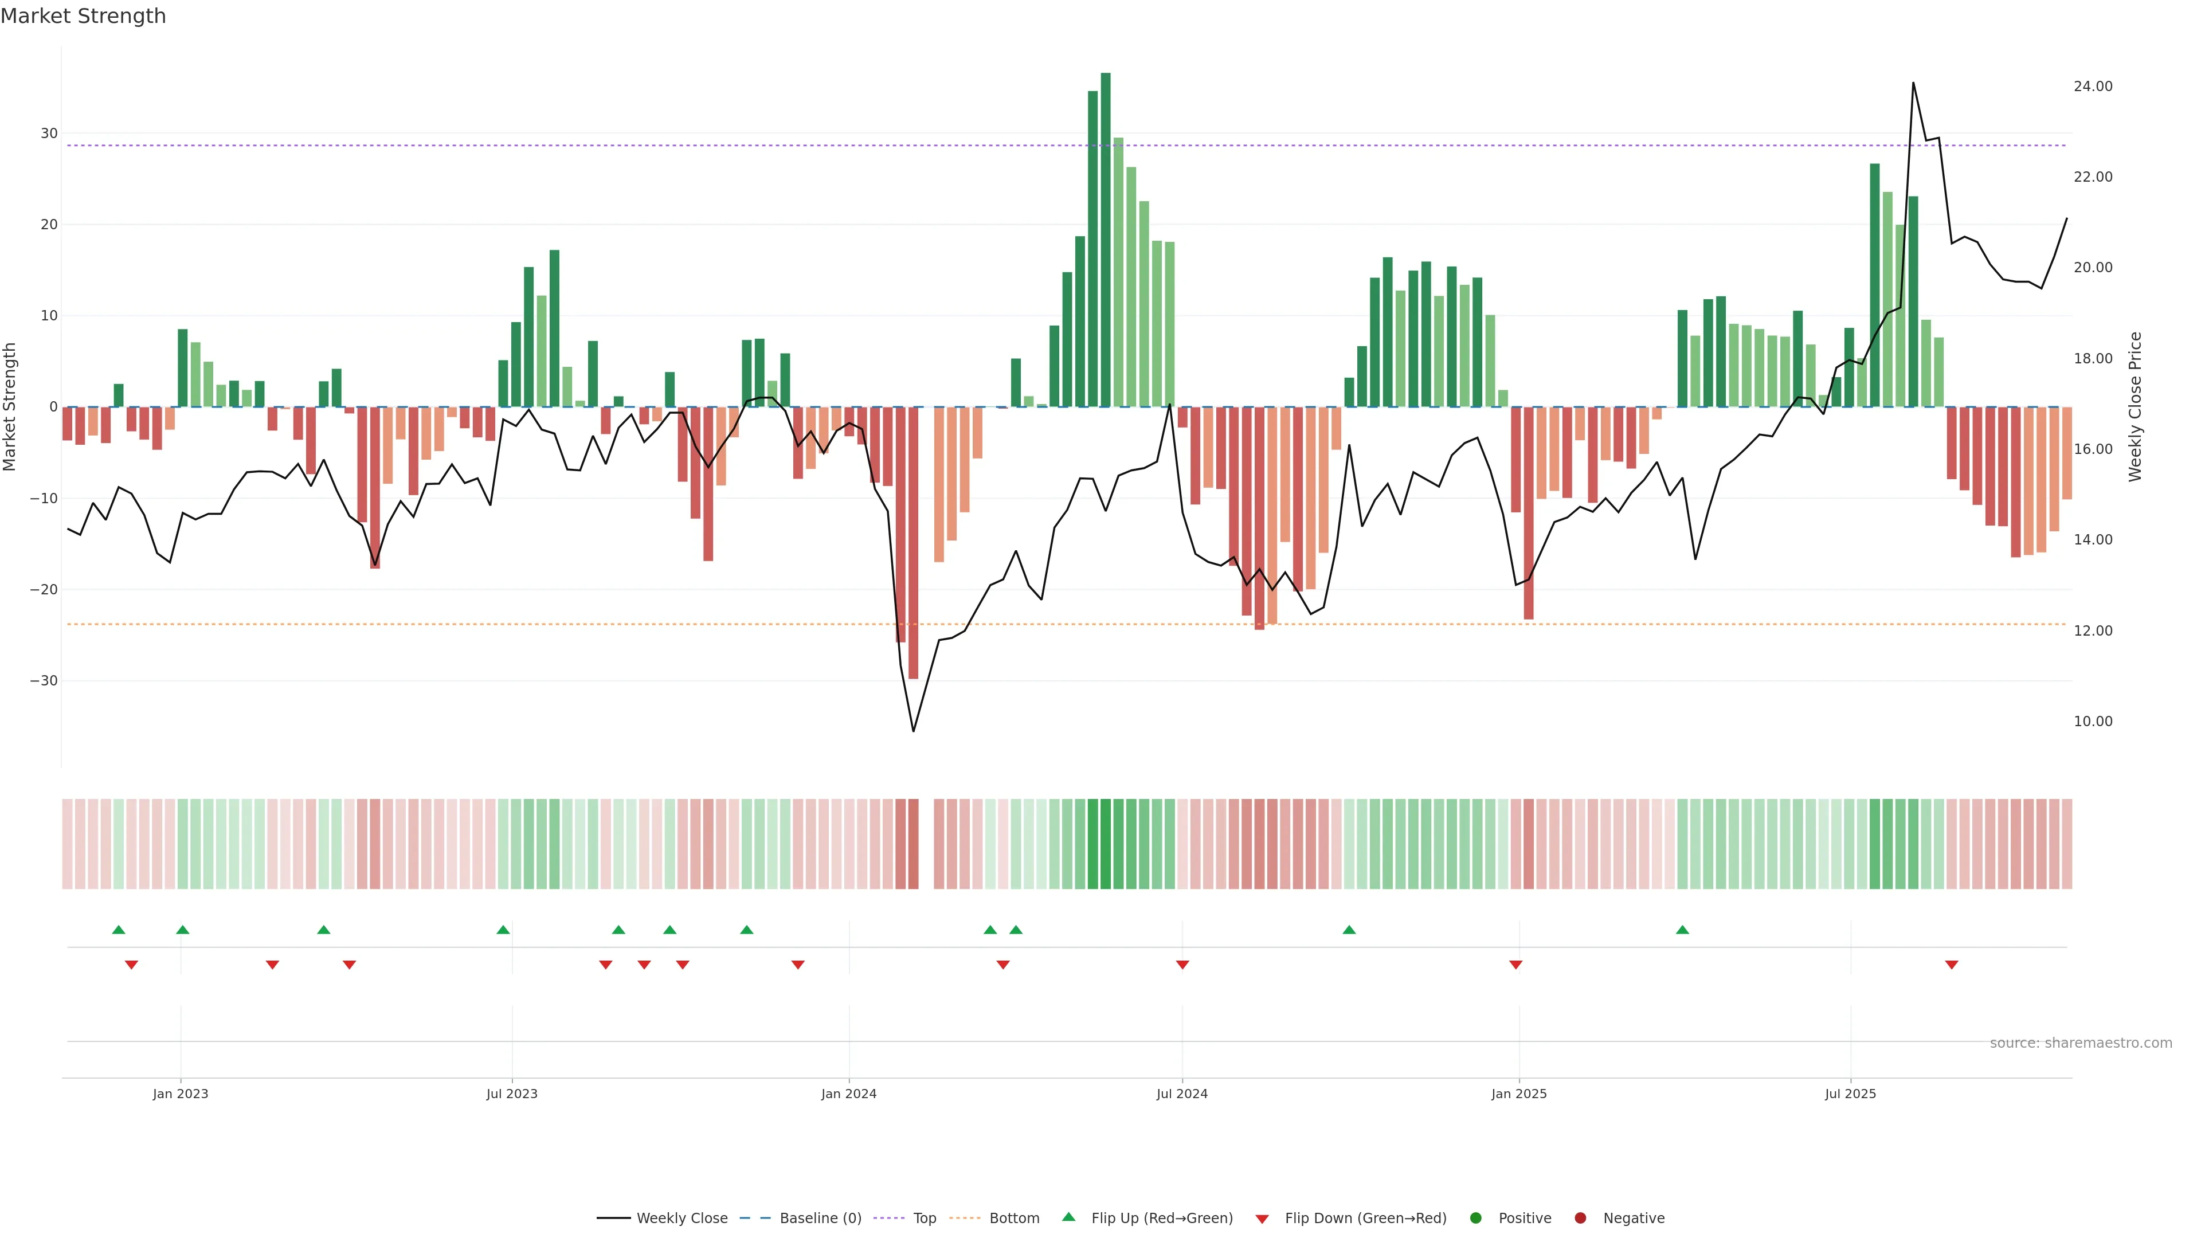Click the Market Strength chart title

pyautogui.click(x=83, y=16)
